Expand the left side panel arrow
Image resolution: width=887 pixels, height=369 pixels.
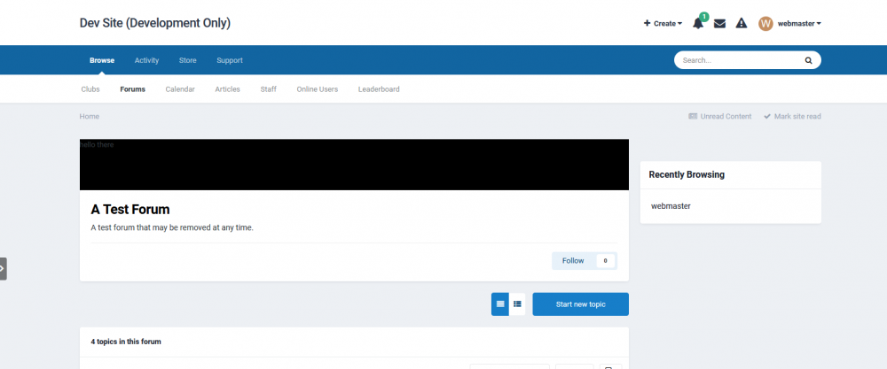[x=3, y=269]
